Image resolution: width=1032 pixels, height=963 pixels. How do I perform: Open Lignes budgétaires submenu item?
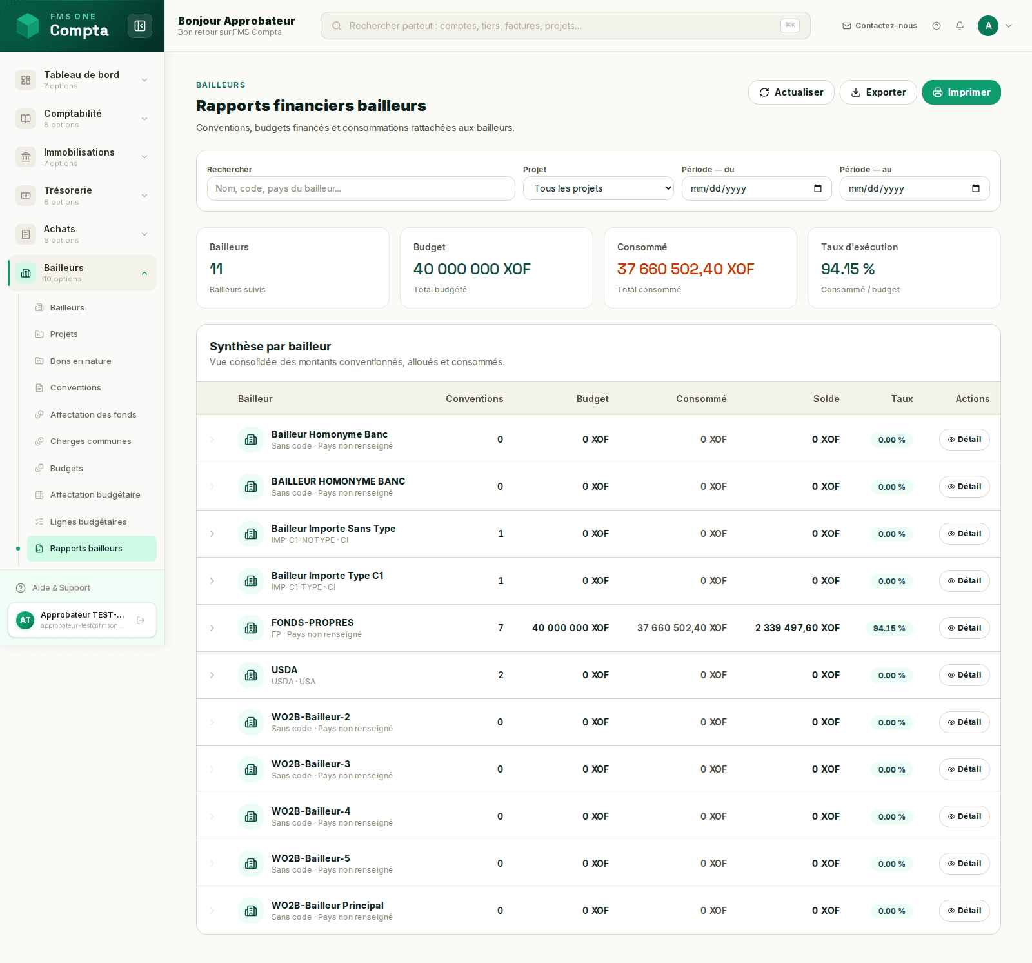(x=92, y=522)
